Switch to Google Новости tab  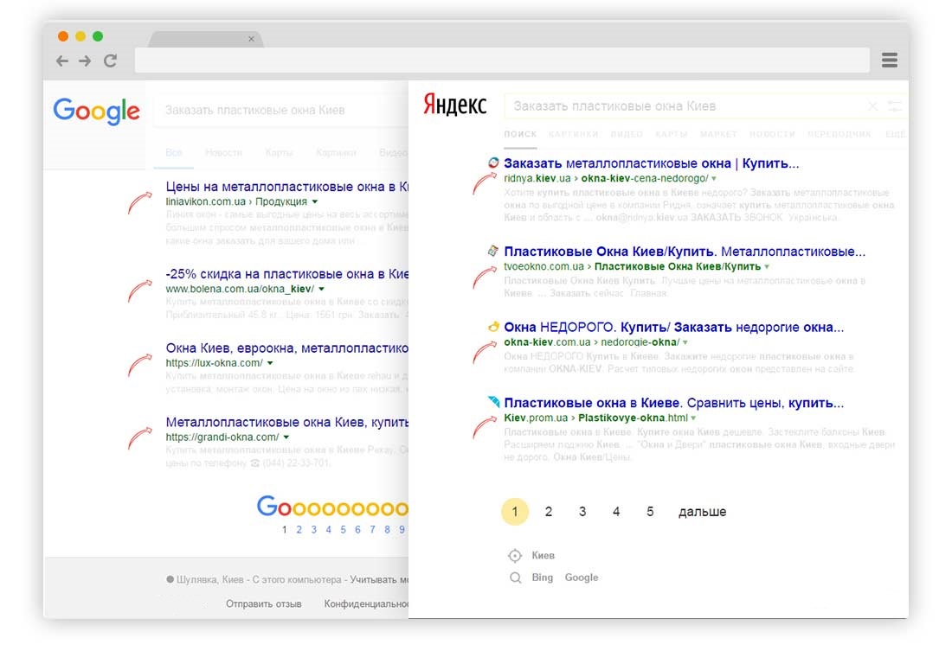tap(223, 153)
